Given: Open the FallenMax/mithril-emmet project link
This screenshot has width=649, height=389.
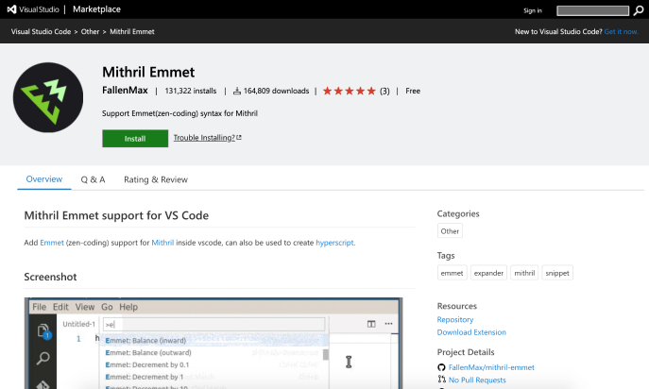Looking at the screenshot, I should [x=491, y=367].
